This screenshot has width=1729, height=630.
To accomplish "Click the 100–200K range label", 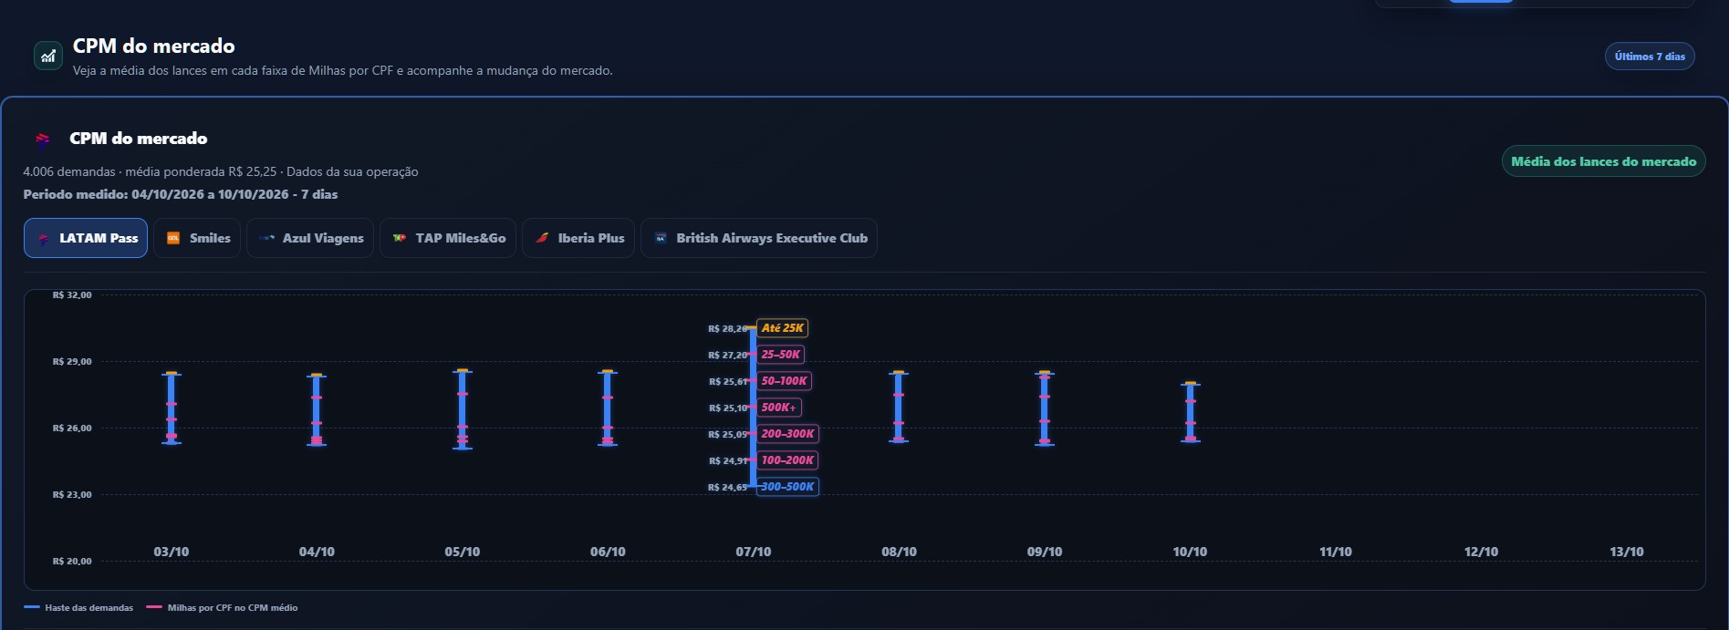I will coord(787,460).
